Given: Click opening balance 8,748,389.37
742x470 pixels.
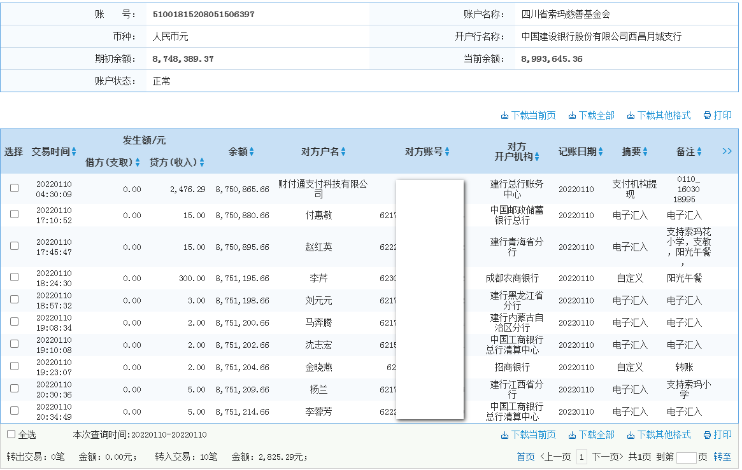Looking at the screenshot, I should tap(183, 59).
